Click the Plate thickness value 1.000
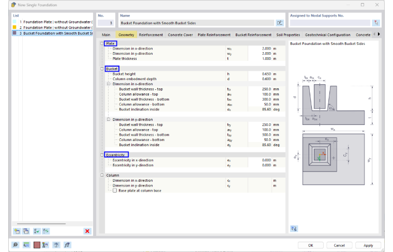 pos(260,58)
